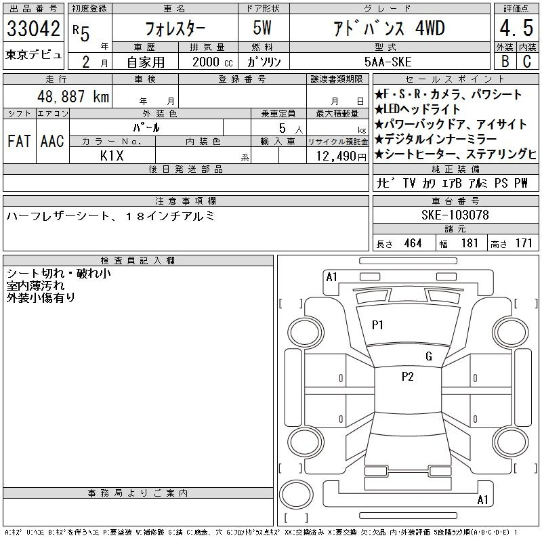The image size is (542, 542).
Task: Click the color code K1X
Action: point(112,156)
